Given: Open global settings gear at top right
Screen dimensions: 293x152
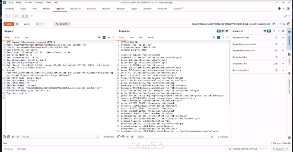Looking at the screenshot, I should click(x=288, y=9).
